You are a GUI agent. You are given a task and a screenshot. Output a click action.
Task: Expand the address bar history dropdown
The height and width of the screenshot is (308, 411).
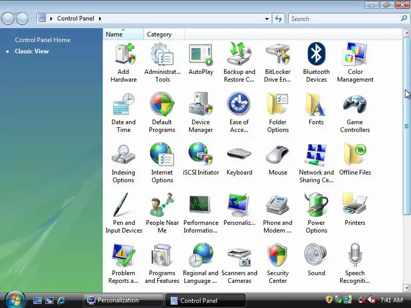point(267,18)
